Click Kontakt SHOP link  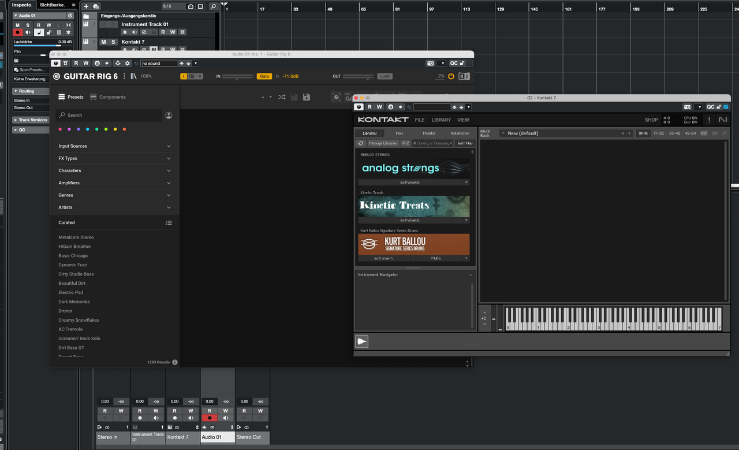click(651, 120)
